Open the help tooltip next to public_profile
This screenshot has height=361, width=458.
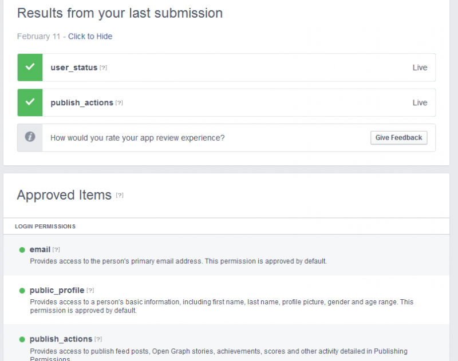(90, 291)
